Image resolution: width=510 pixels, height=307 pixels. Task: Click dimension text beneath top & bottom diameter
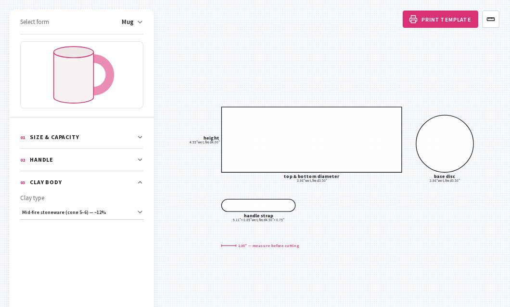click(x=312, y=180)
